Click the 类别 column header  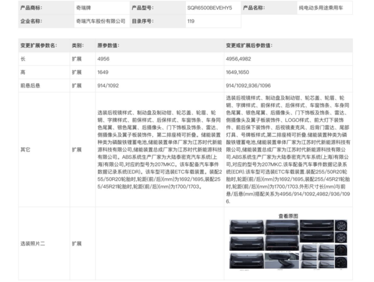point(78,46)
